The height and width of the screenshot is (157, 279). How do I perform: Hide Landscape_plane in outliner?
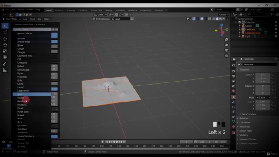click(276, 33)
